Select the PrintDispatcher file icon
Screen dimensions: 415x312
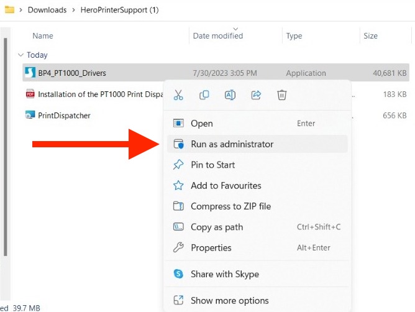[x=30, y=115]
